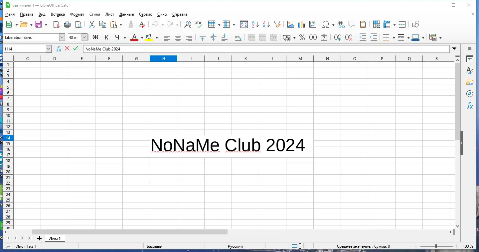Cut the selection with scissors icon
The width and height of the screenshot is (479, 252).
pos(92,24)
